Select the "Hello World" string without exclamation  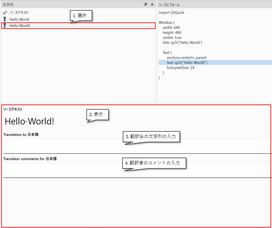click(19, 19)
